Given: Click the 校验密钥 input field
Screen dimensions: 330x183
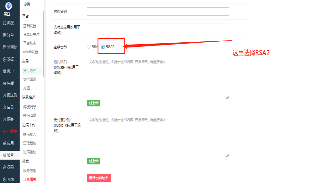Looking at the screenshot, I should coord(158,12).
